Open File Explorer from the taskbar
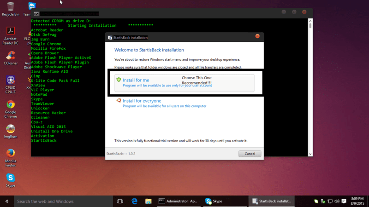Viewport: 369px width, 207px height. point(148,201)
